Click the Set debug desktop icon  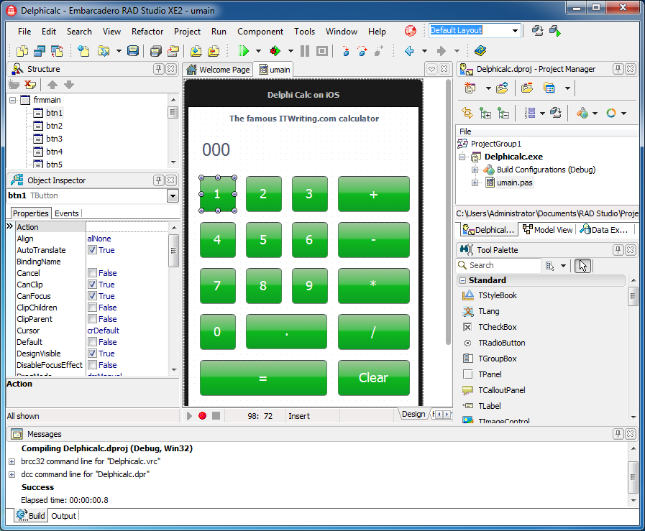pos(555,31)
